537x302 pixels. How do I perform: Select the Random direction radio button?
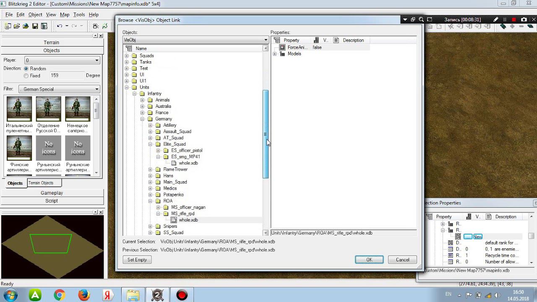26,69
